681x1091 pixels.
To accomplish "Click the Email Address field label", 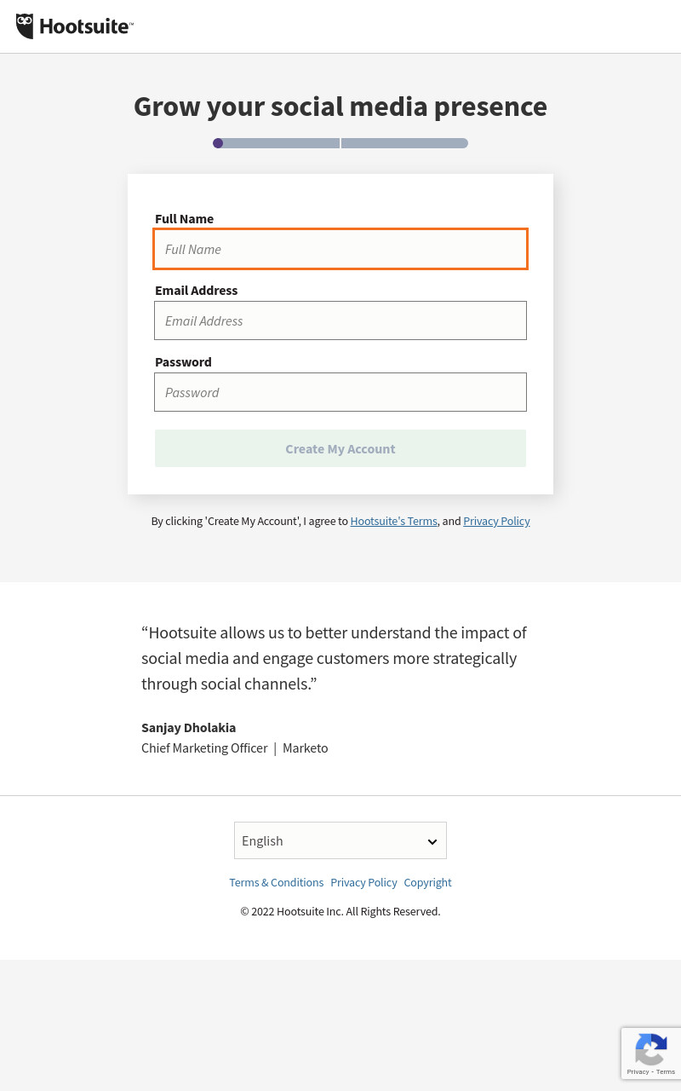I will point(197,290).
